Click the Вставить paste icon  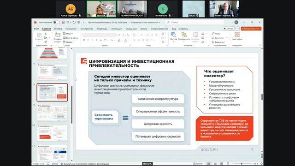coord(39,35)
